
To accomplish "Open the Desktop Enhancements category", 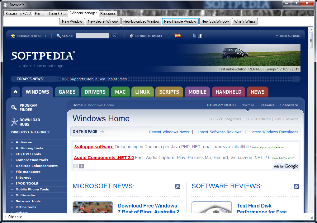I will (37, 166).
